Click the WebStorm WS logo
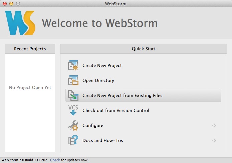This screenshot has height=163, width=232. (20, 23)
